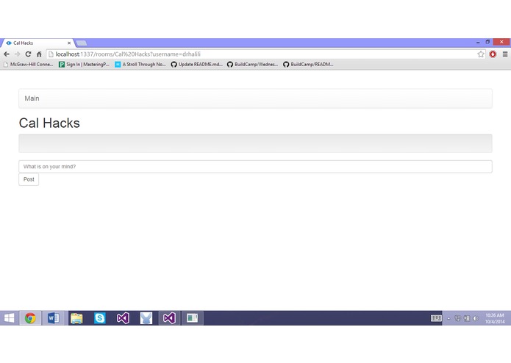This screenshot has height=363, width=511.
Task: Open BuildCamp/Wednes... bookmark
Action: [253, 65]
